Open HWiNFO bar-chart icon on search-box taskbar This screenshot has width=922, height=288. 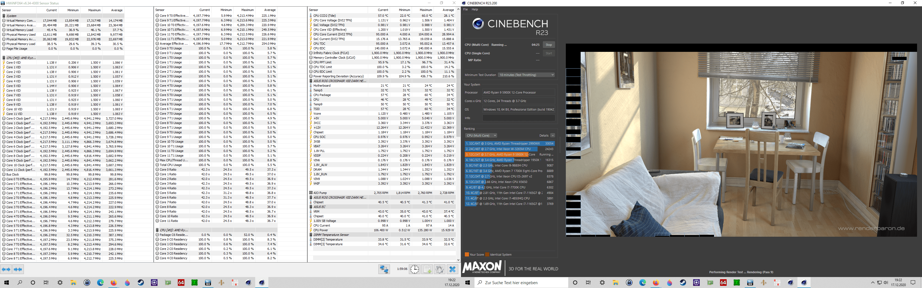750,283
